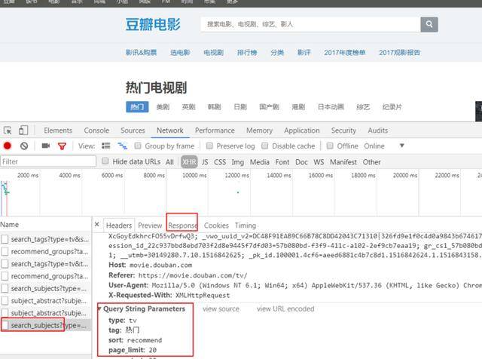Image resolution: width=482 pixels, height=359 pixels.
Task: Select the search_tags?type=tv&t... request
Action: tap(45, 264)
